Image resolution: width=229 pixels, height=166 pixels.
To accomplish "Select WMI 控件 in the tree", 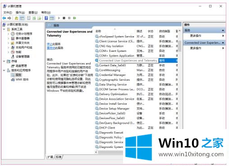I will 22,79.
